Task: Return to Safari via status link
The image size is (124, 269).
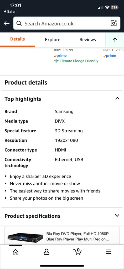Action: (x=10, y=12)
